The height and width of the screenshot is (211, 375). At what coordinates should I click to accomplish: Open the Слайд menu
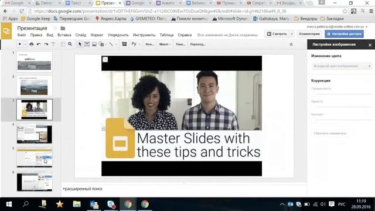tap(81, 35)
